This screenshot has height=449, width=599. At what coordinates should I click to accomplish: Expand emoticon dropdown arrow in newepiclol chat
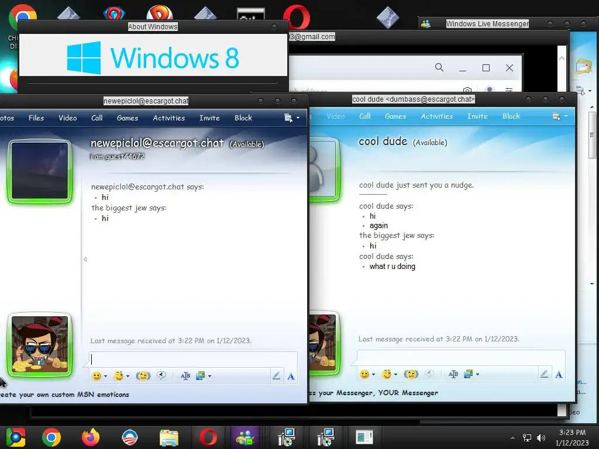(105, 376)
